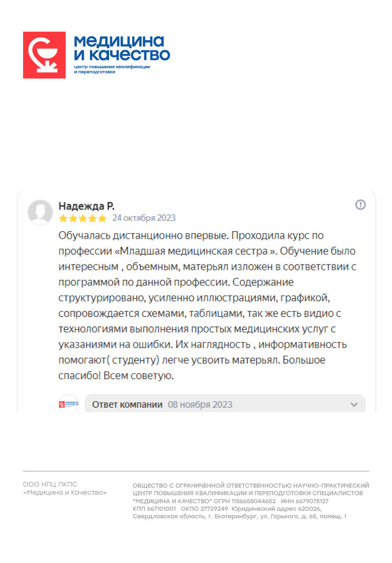This screenshot has height=563, width=392.
Task: Click the subtitle центр повышения квалификации
Action: (x=112, y=67)
